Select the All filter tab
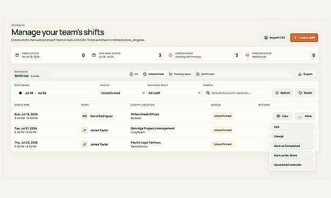 pyautogui.click(x=133, y=74)
